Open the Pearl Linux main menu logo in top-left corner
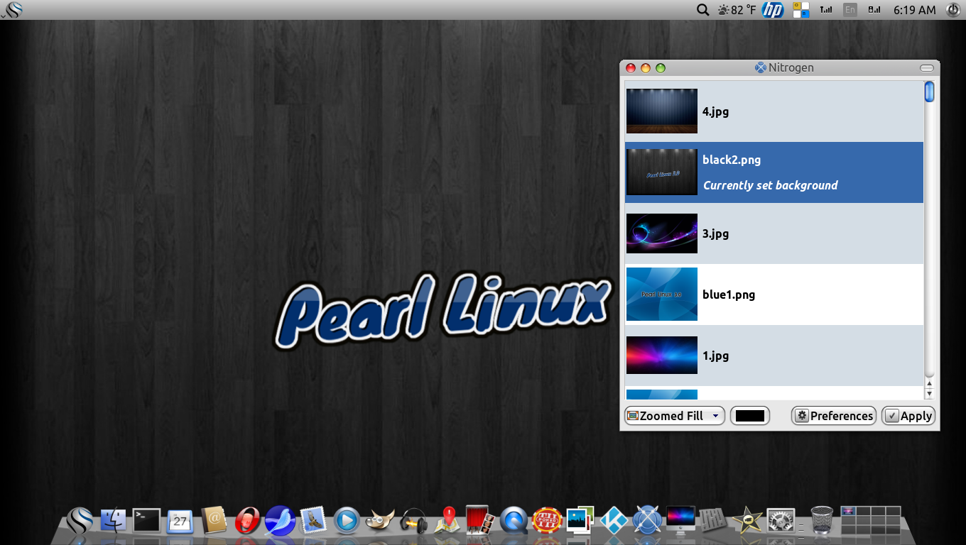Image resolution: width=966 pixels, height=545 pixels. coord(13,10)
